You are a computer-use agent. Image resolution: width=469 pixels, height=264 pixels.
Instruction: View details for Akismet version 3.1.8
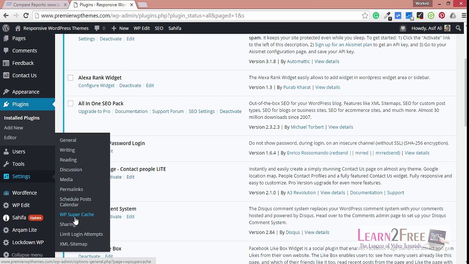click(x=327, y=62)
